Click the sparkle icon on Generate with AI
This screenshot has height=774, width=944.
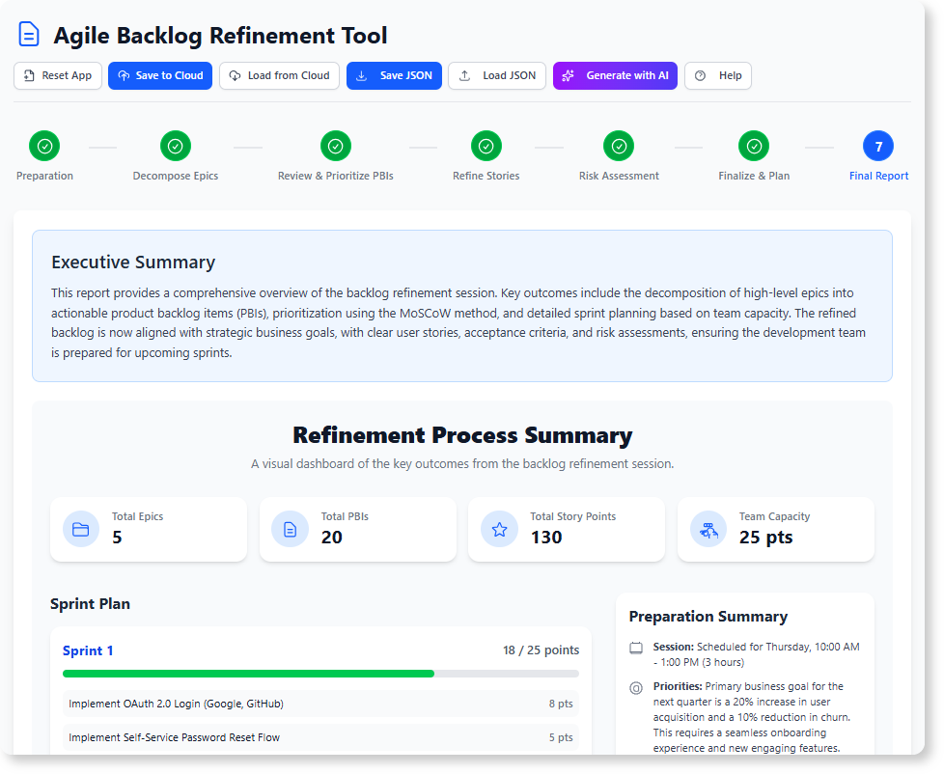[570, 75]
